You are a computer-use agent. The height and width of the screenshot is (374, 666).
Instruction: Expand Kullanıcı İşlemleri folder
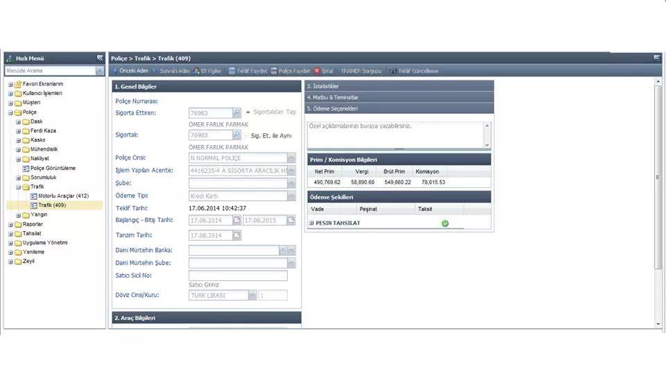10,94
